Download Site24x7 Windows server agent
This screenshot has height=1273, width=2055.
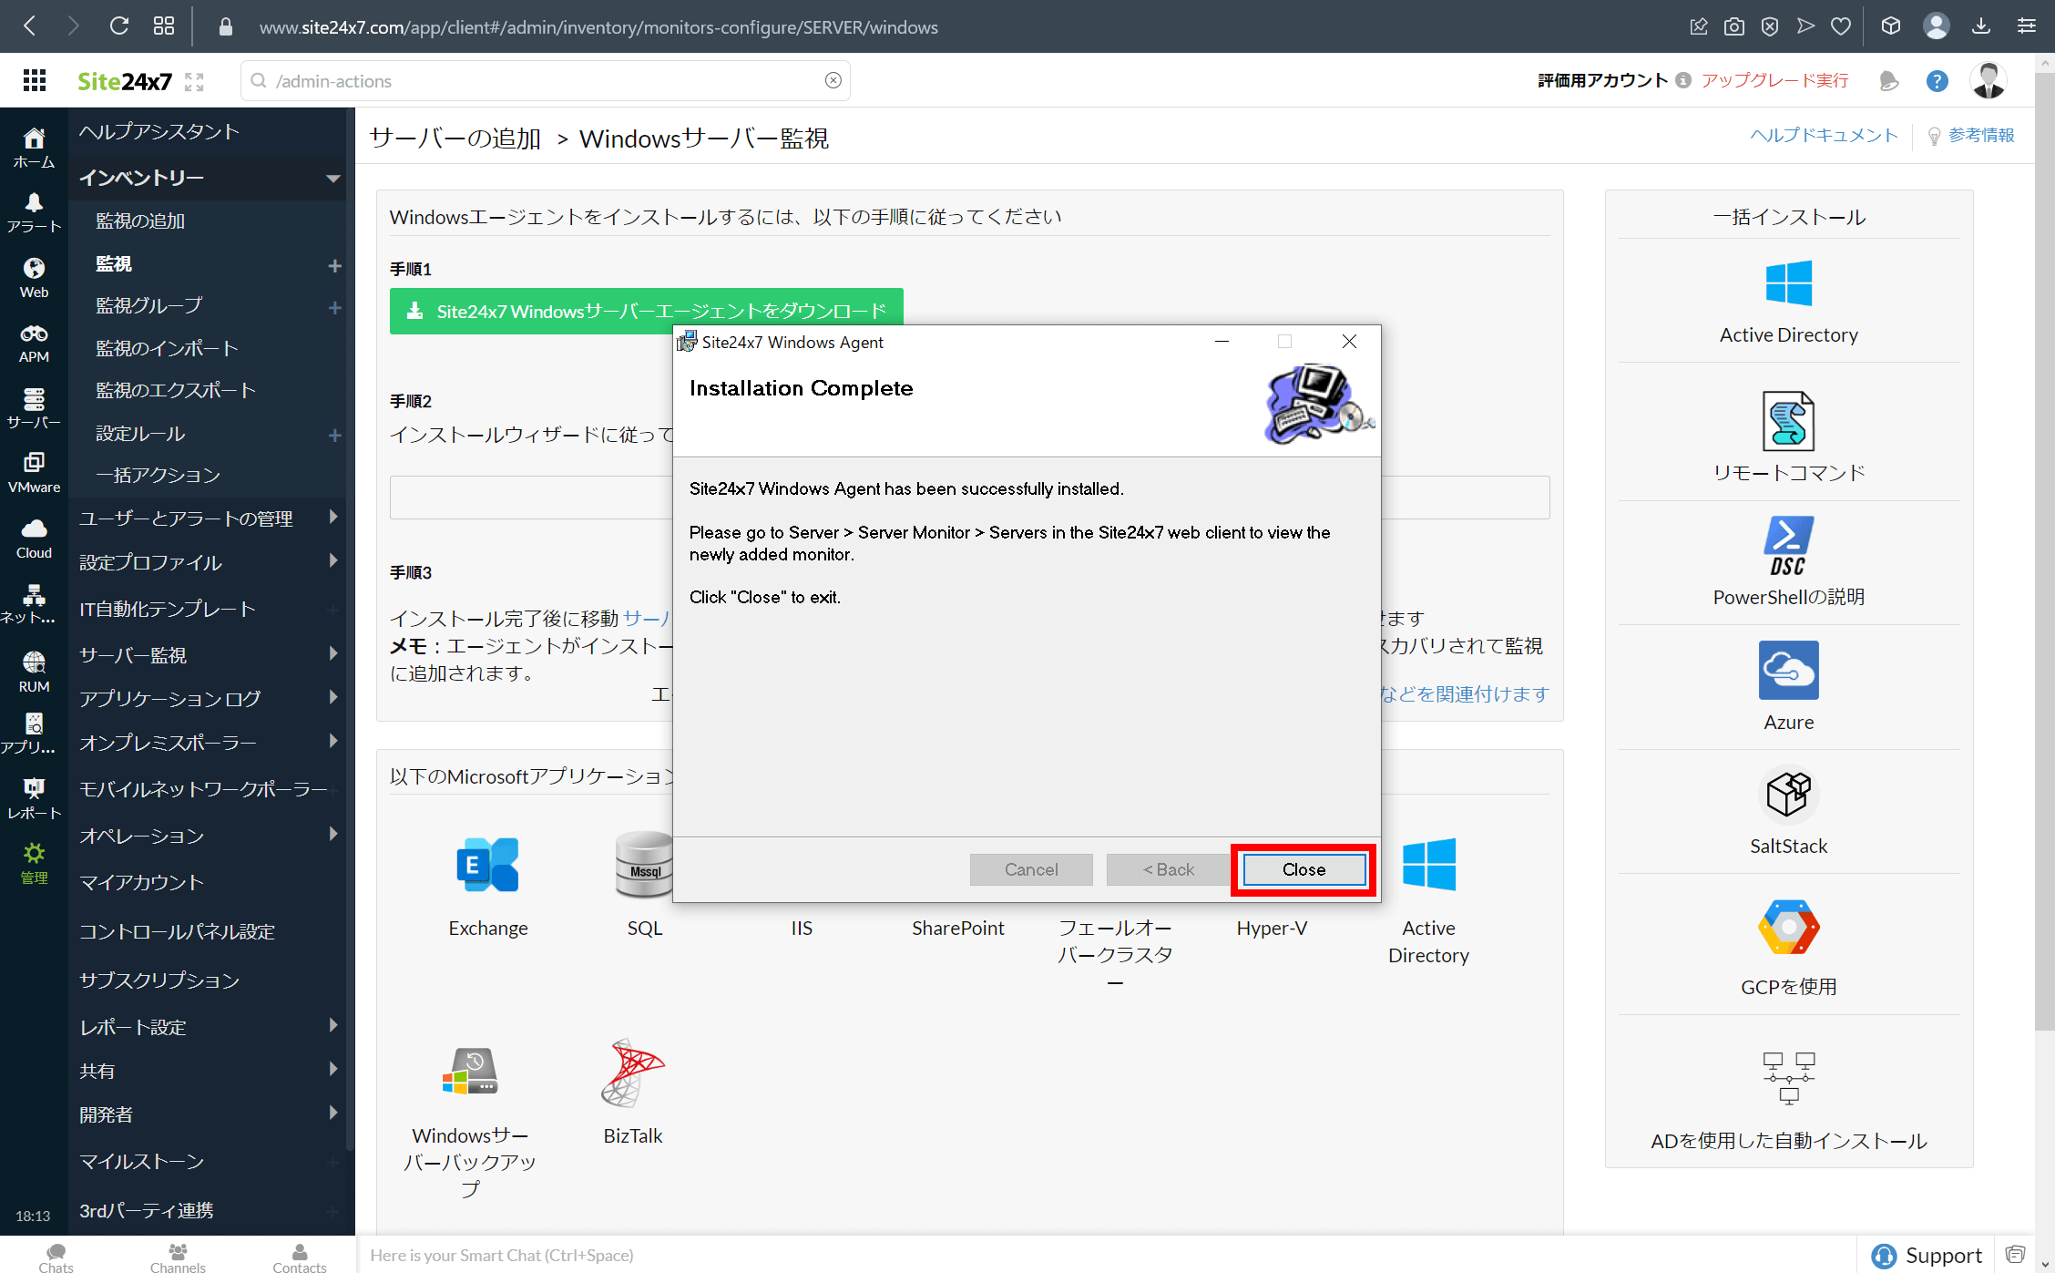click(646, 311)
